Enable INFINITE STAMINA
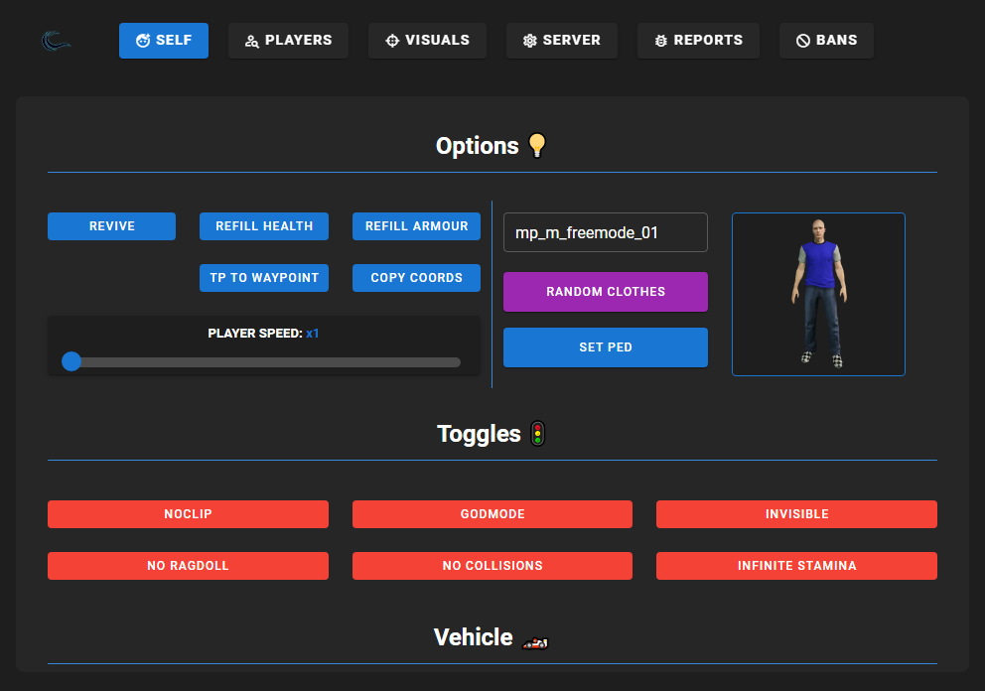Image resolution: width=985 pixels, height=691 pixels. (x=795, y=566)
